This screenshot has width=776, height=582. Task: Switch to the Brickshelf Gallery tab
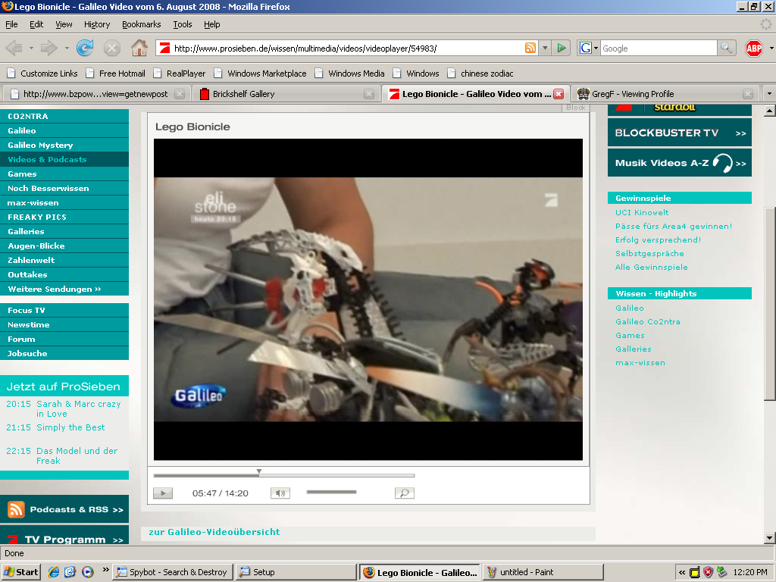tap(286, 94)
